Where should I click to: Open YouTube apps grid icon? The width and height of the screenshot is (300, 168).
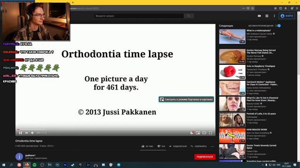pos(267,16)
